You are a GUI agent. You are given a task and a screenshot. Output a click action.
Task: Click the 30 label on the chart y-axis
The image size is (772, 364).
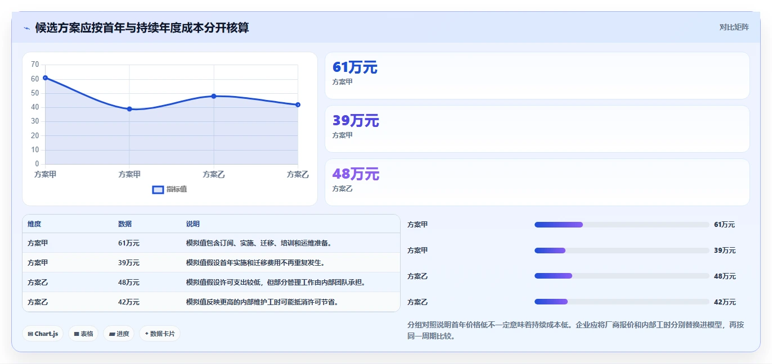point(35,121)
